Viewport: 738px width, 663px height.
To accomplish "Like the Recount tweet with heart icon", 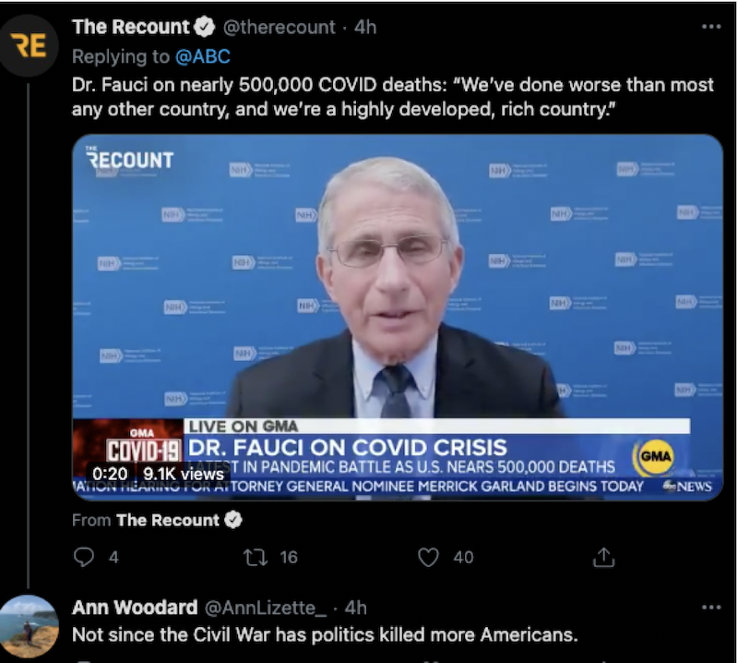I will (428, 558).
